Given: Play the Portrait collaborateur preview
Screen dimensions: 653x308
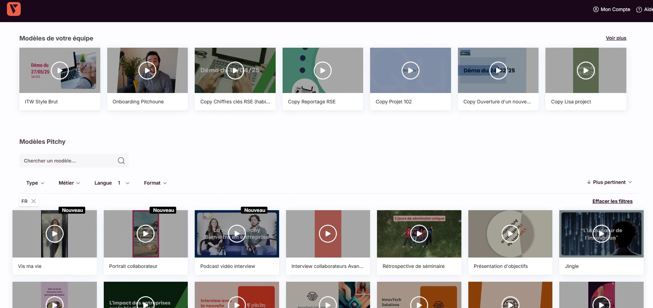Looking at the screenshot, I should coord(146,234).
